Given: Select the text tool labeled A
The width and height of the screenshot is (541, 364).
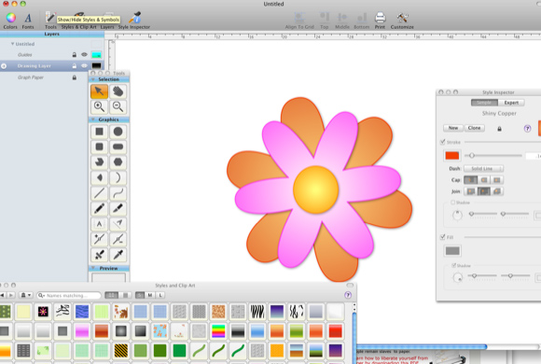Looking at the screenshot, I should click(x=100, y=224).
